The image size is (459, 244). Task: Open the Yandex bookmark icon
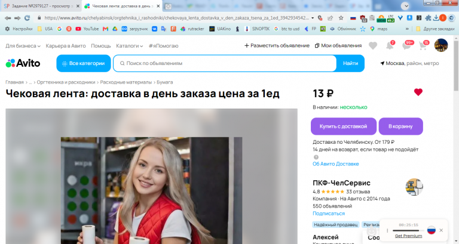point(69,29)
